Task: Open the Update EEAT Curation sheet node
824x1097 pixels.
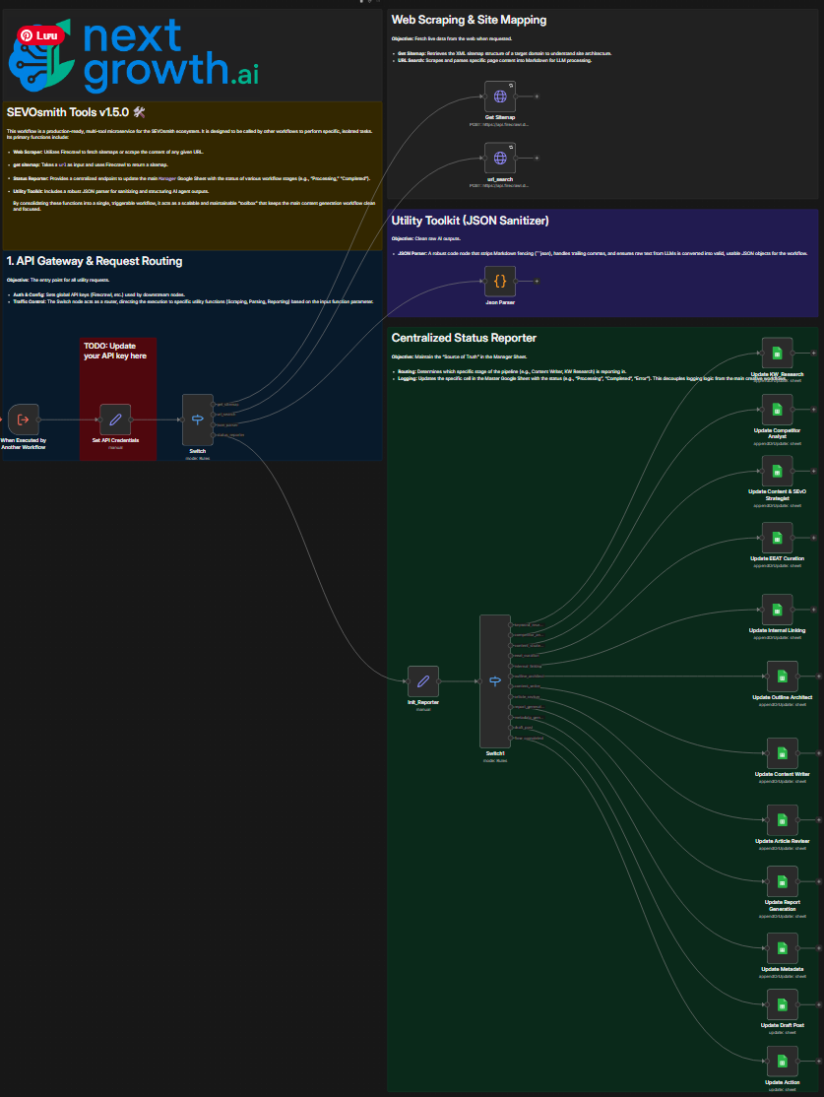Action: click(x=777, y=537)
